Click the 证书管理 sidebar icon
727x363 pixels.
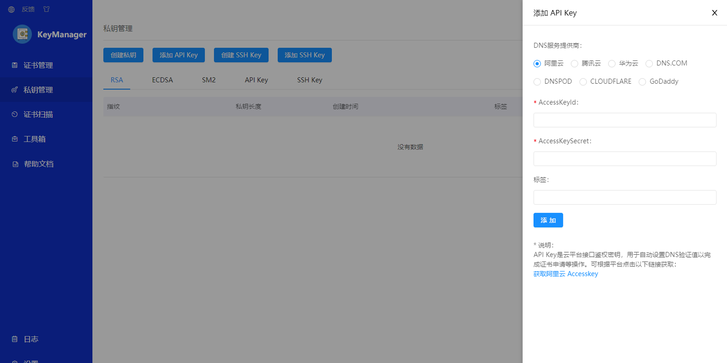(x=15, y=65)
